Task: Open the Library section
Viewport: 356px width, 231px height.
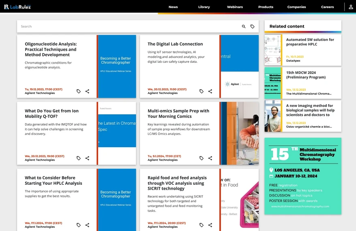Action: pos(204,7)
